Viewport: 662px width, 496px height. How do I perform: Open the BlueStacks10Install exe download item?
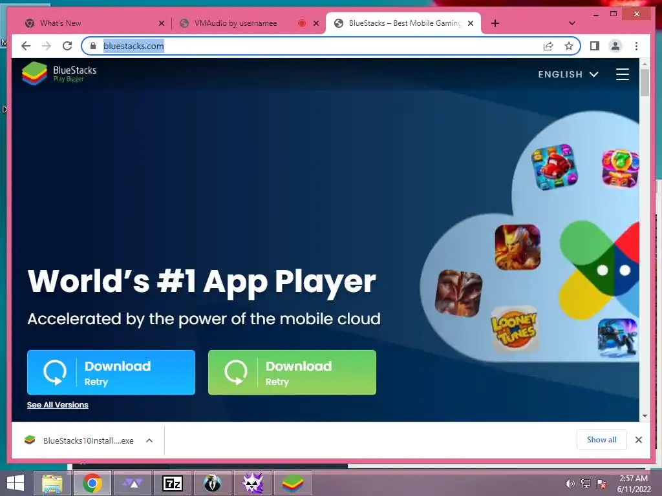[x=80, y=440]
